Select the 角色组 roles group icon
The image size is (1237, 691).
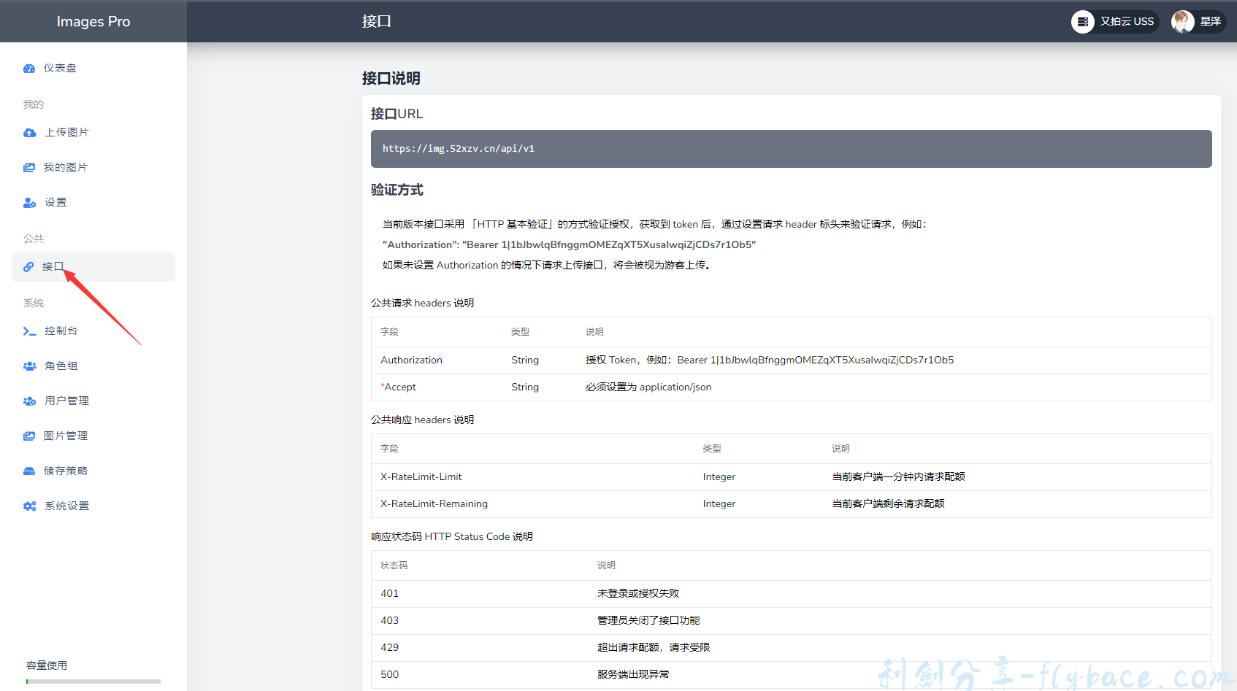pos(29,366)
